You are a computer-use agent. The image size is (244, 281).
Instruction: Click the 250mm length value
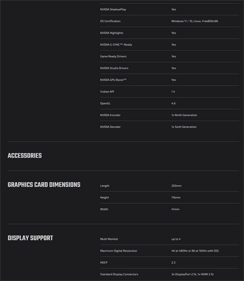[176, 186]
